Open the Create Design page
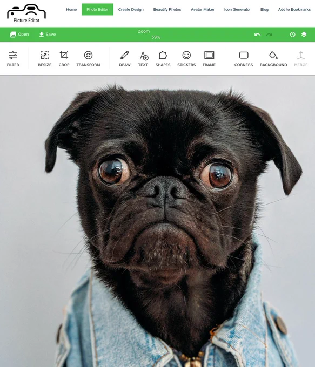This screenshot has height=367, width=315. click(x=131, y=9)
